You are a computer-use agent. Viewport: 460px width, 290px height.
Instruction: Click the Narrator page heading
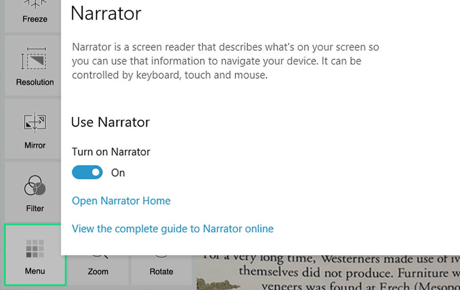coord(106,13)
